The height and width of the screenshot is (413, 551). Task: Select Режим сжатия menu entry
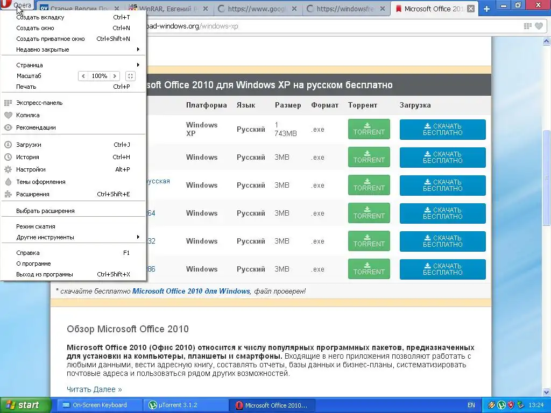(73, 226)
